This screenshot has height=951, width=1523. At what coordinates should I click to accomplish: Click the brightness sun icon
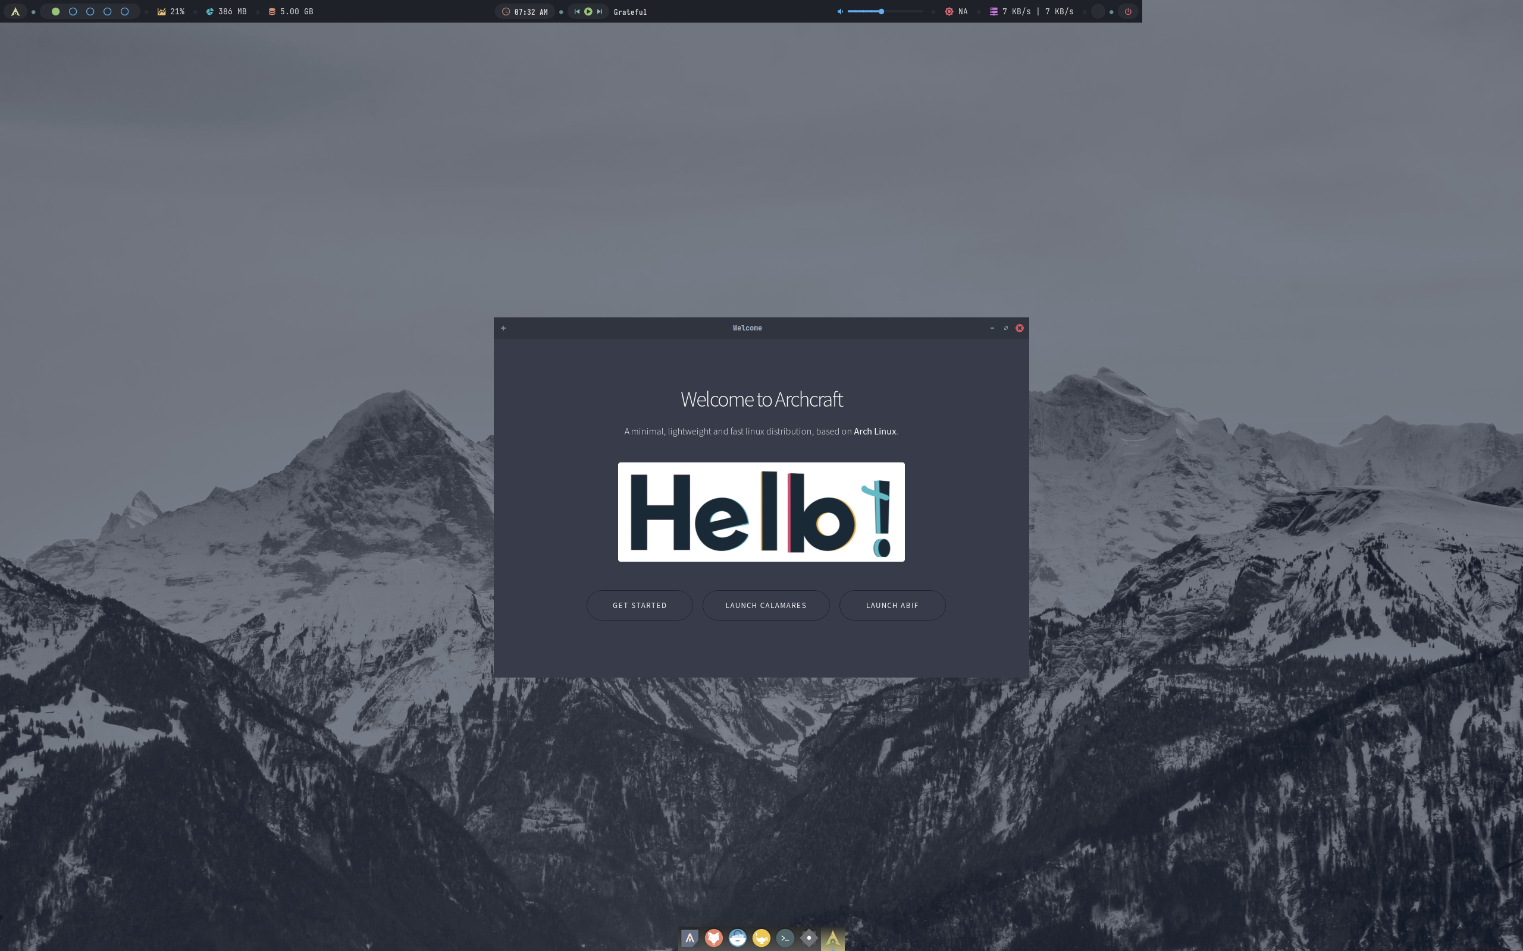pos(949,11)
